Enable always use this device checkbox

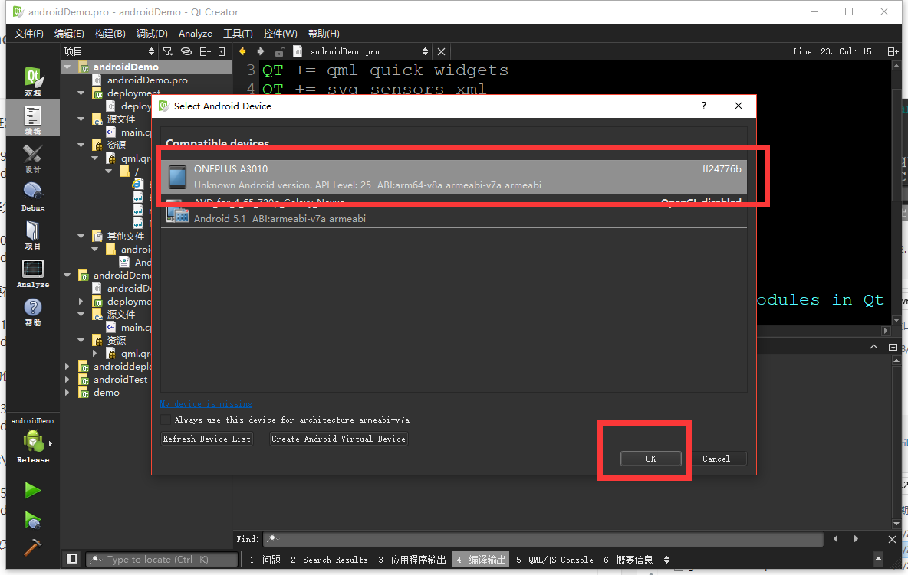(166, 420)
